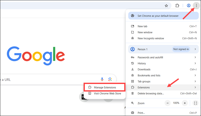
Task: Expand the Tab groups submenu chevron
Action: 195,81
